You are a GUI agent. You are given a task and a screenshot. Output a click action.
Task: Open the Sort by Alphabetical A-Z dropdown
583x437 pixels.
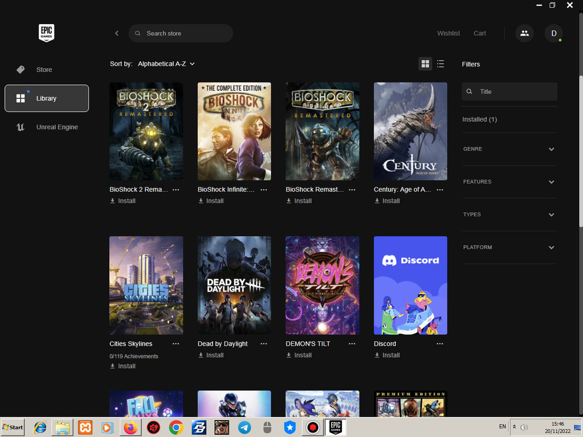point(166,64)
